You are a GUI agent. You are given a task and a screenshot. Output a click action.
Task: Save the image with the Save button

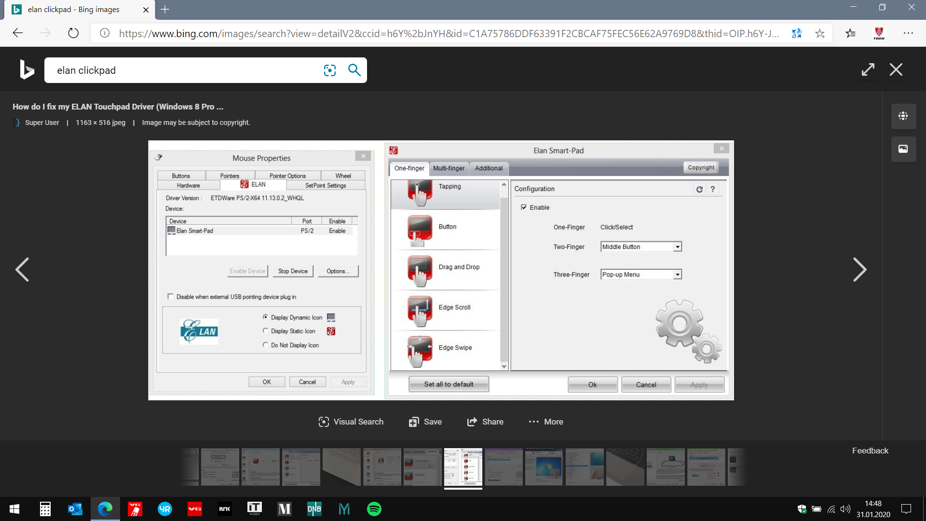coord(425,422)
